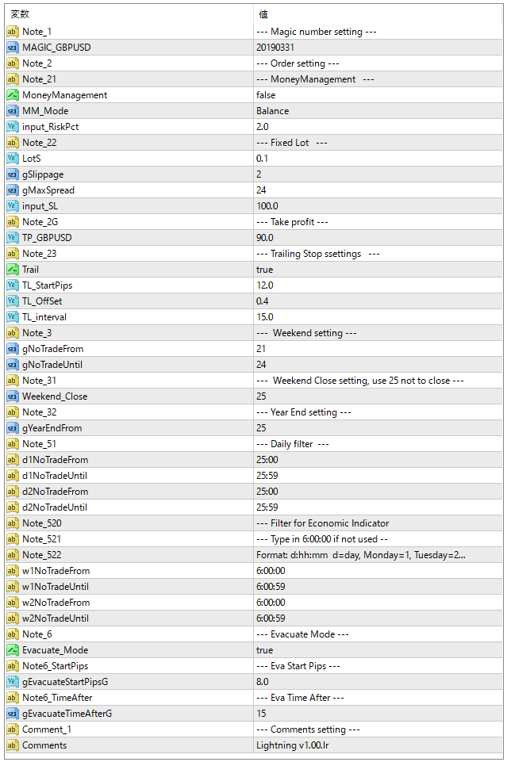Select the Note_51 Daily filter value

293,444
